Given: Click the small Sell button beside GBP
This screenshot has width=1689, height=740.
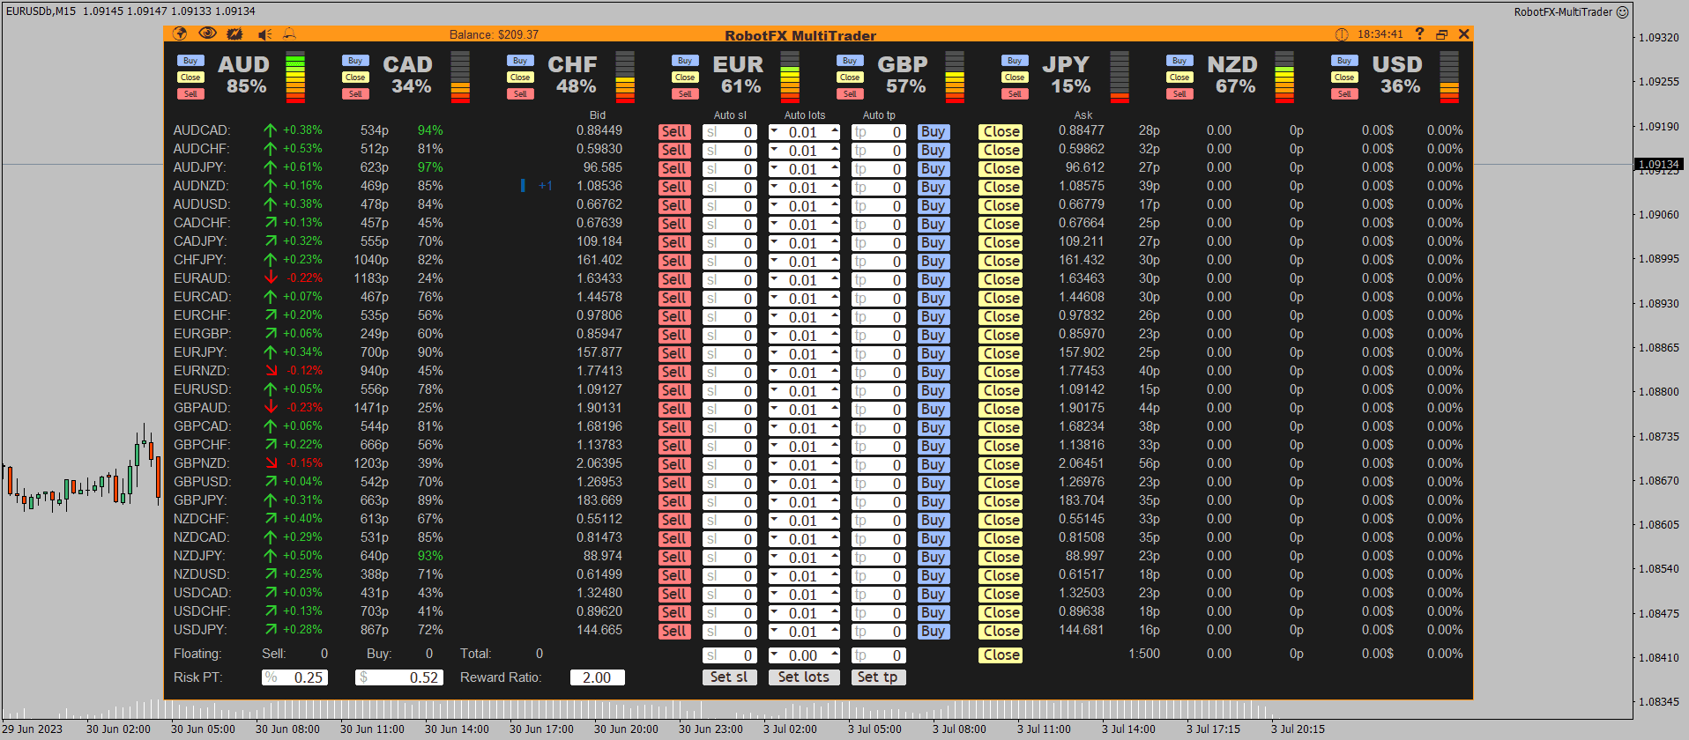Looking at the screenshot, I should [x=850, y=94].
